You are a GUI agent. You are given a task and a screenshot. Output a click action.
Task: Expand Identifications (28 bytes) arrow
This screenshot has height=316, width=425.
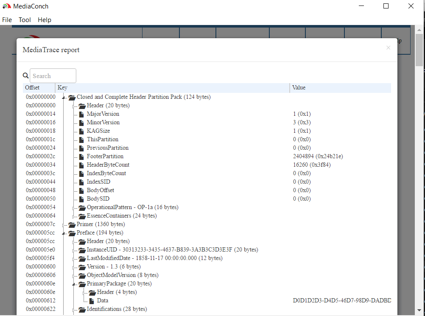73,310
